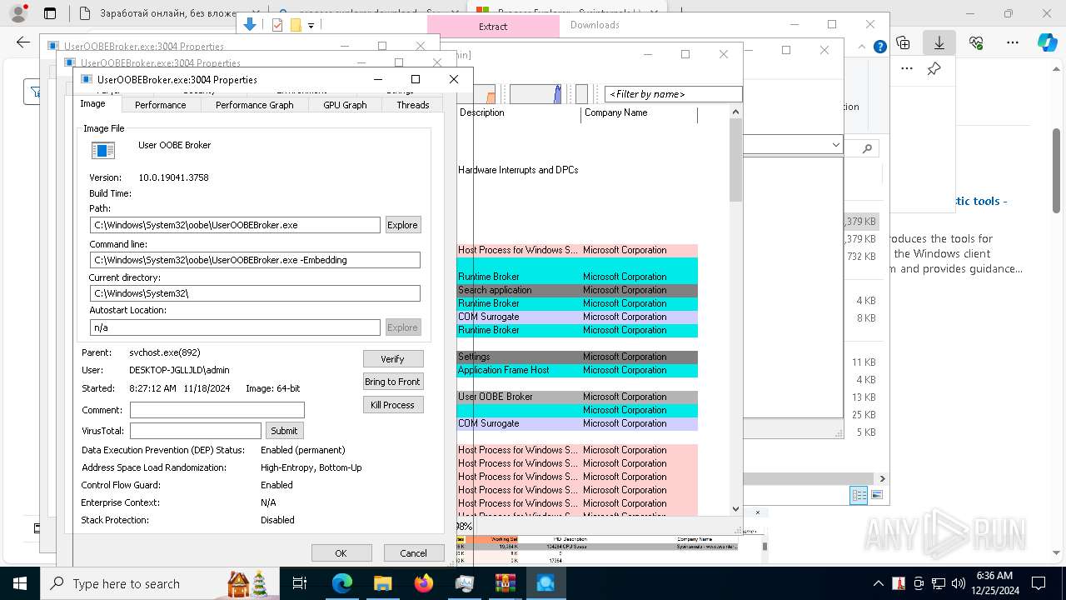Screen dimensions: 1066x600
Task: Click the File Explorer help icon
Action: click(x=879, y=47)
